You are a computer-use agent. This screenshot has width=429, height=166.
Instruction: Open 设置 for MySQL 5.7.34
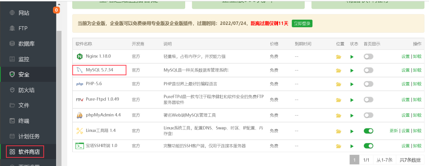(x=406, y=70)
